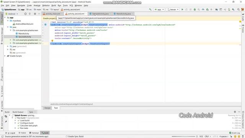Screen dimensions: 245x138
Task: Hide the Project panel with minus icon
Action: pyautogui.click(x=39, y=14)
